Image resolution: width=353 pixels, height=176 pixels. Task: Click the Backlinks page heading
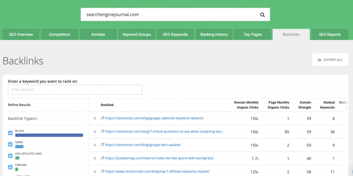tap(23, 61)
